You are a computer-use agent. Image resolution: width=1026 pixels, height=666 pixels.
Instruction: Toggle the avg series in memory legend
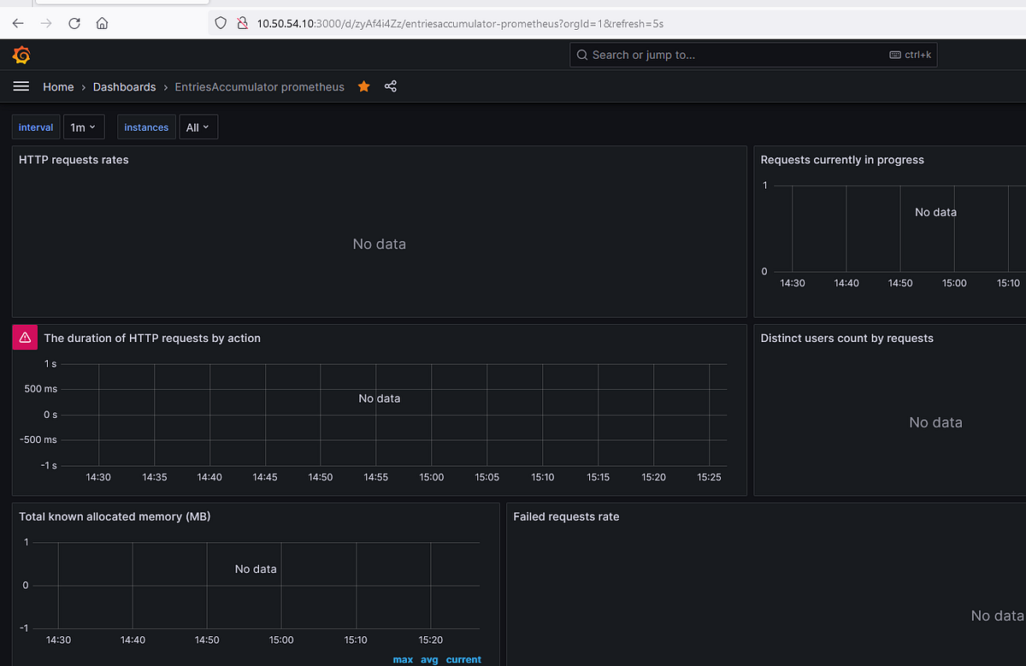[429, 659]
